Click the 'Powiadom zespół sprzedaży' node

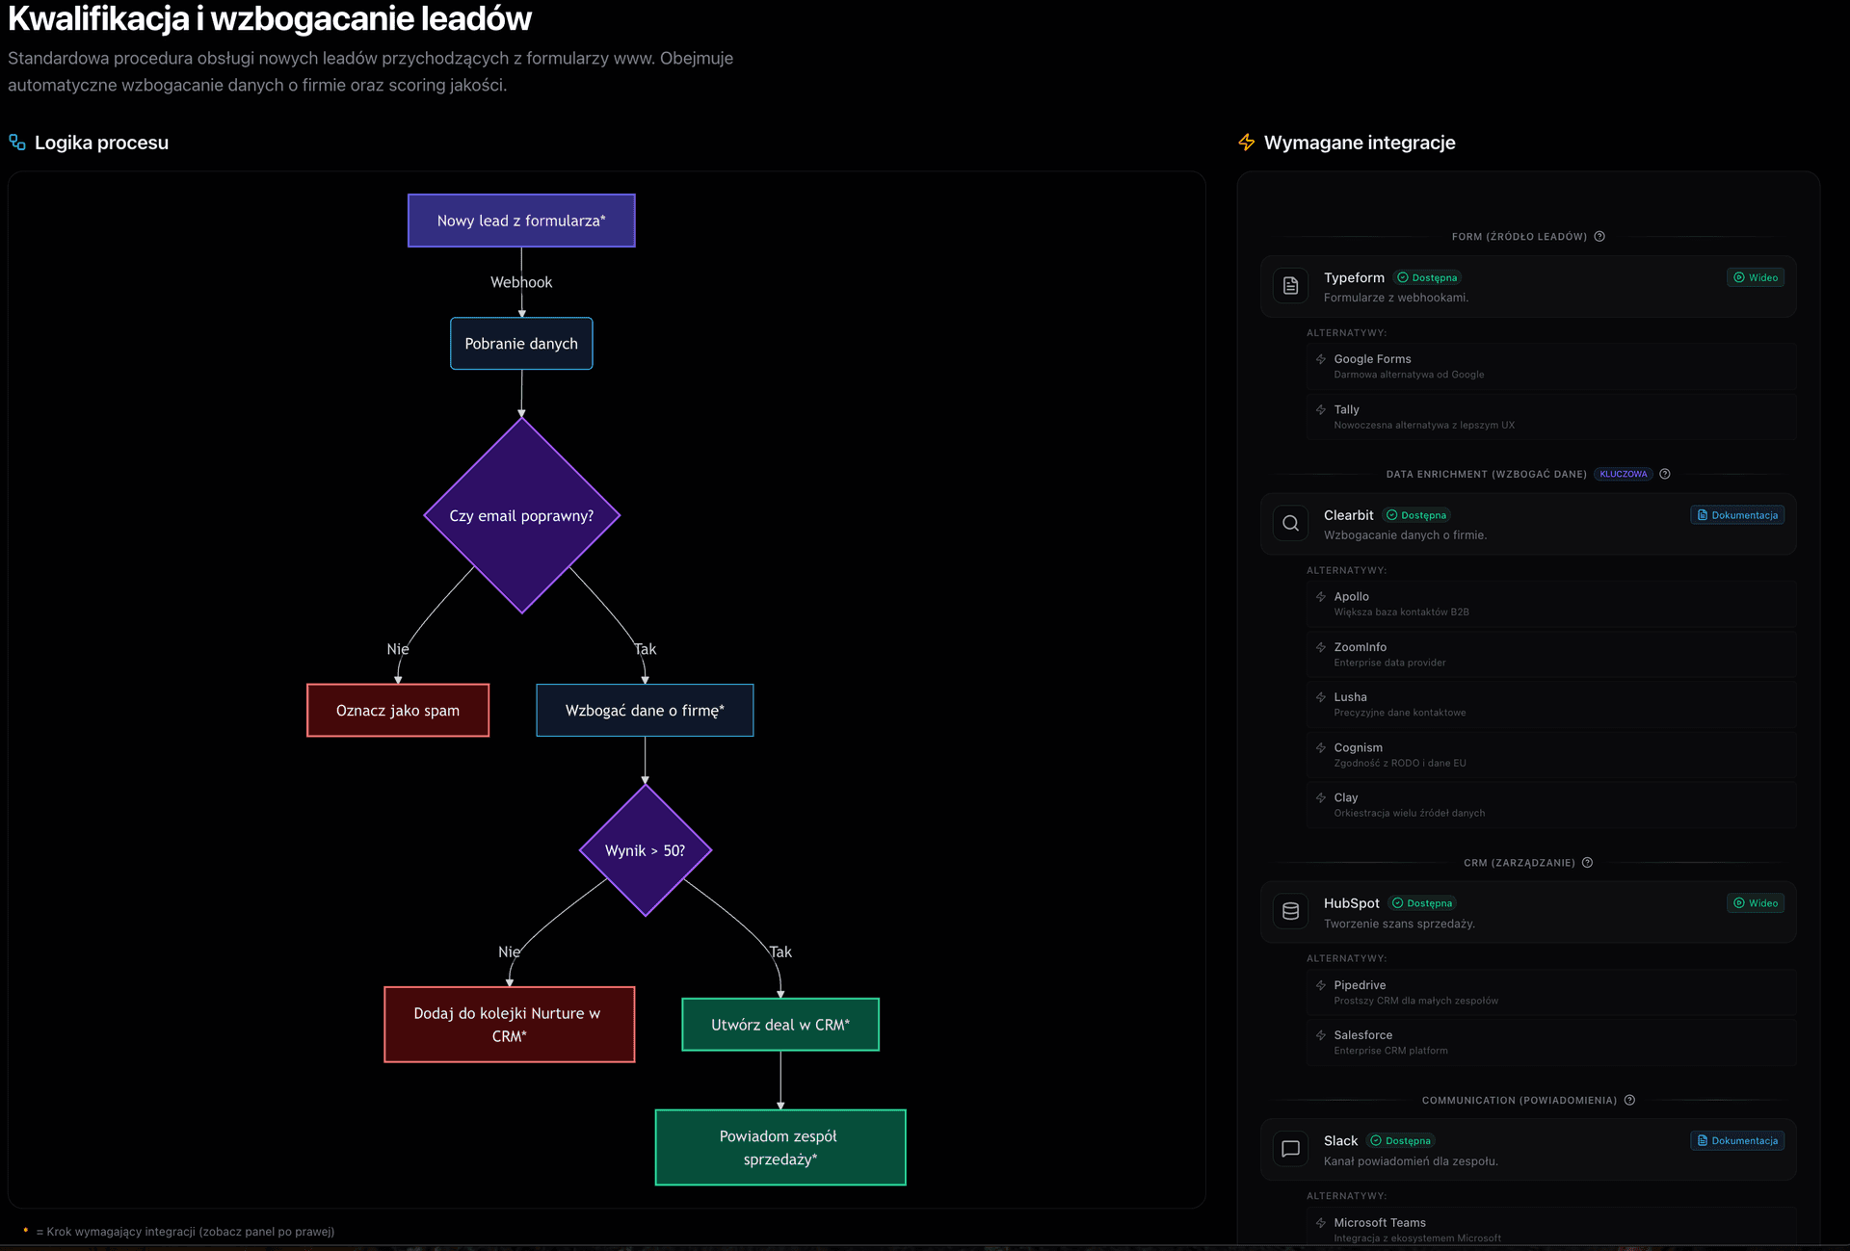pos(780,1147)
